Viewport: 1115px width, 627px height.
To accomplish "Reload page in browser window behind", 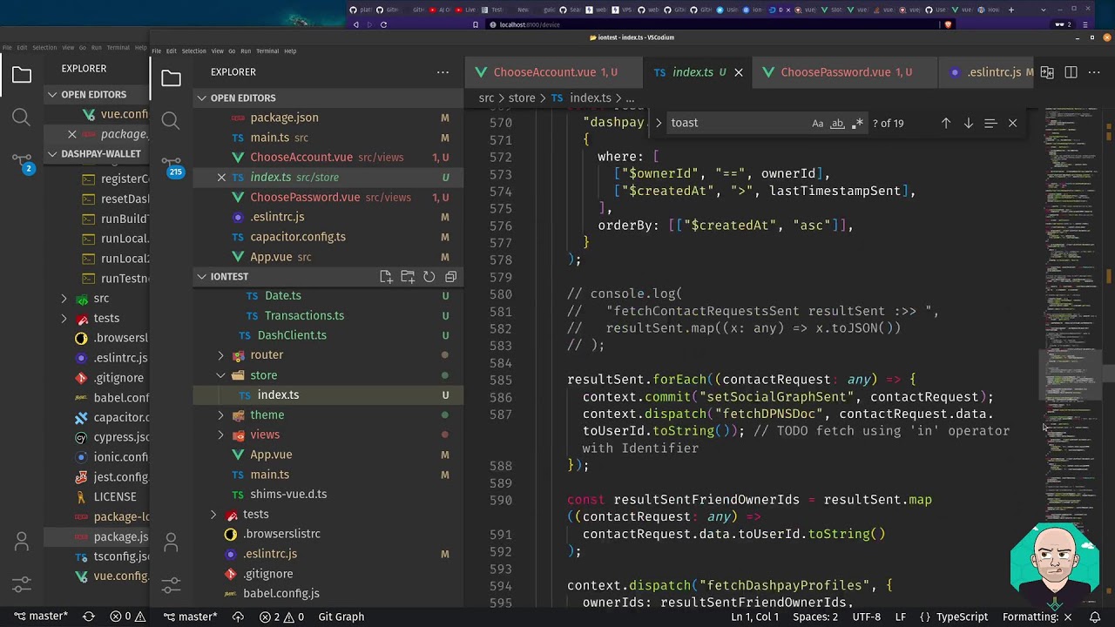I will pos(383,24).
